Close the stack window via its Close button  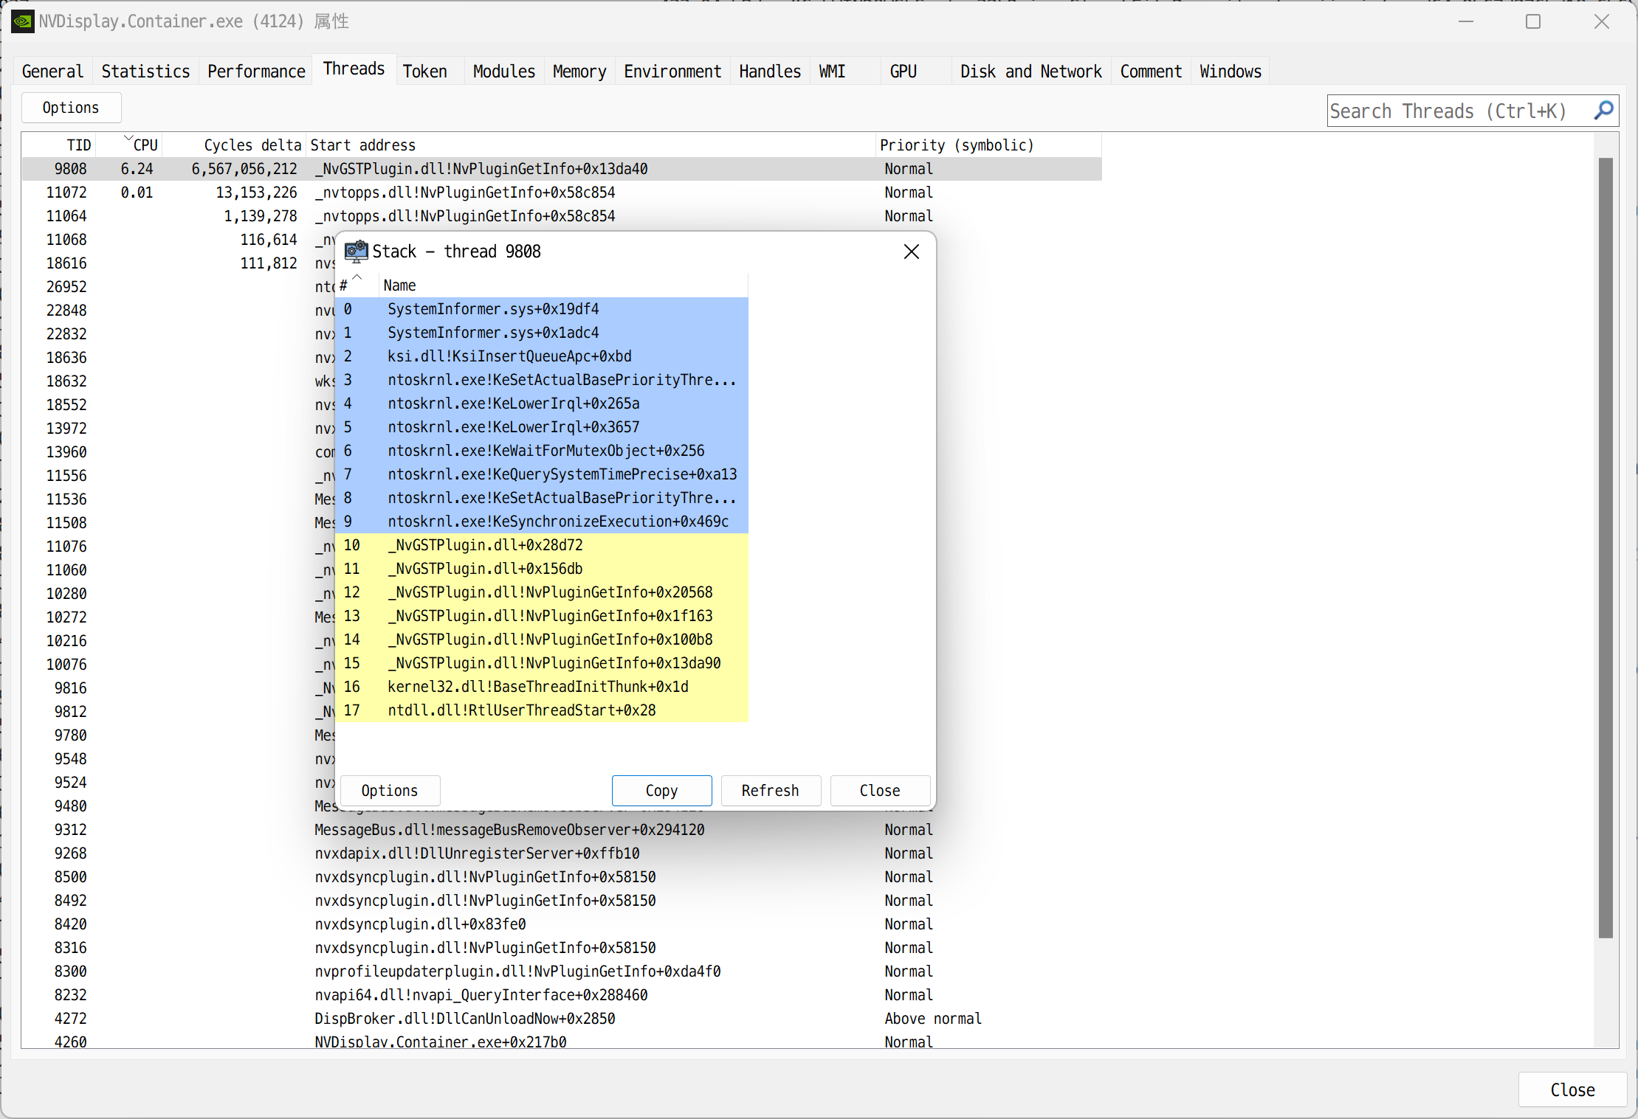pyautogui.click(x=879, y=790)
